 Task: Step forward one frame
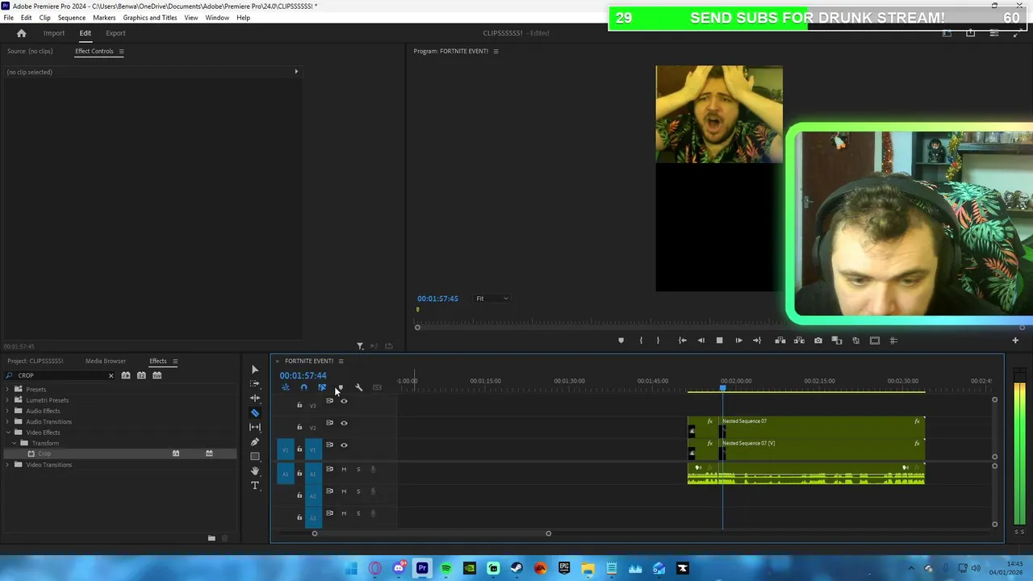738,341
